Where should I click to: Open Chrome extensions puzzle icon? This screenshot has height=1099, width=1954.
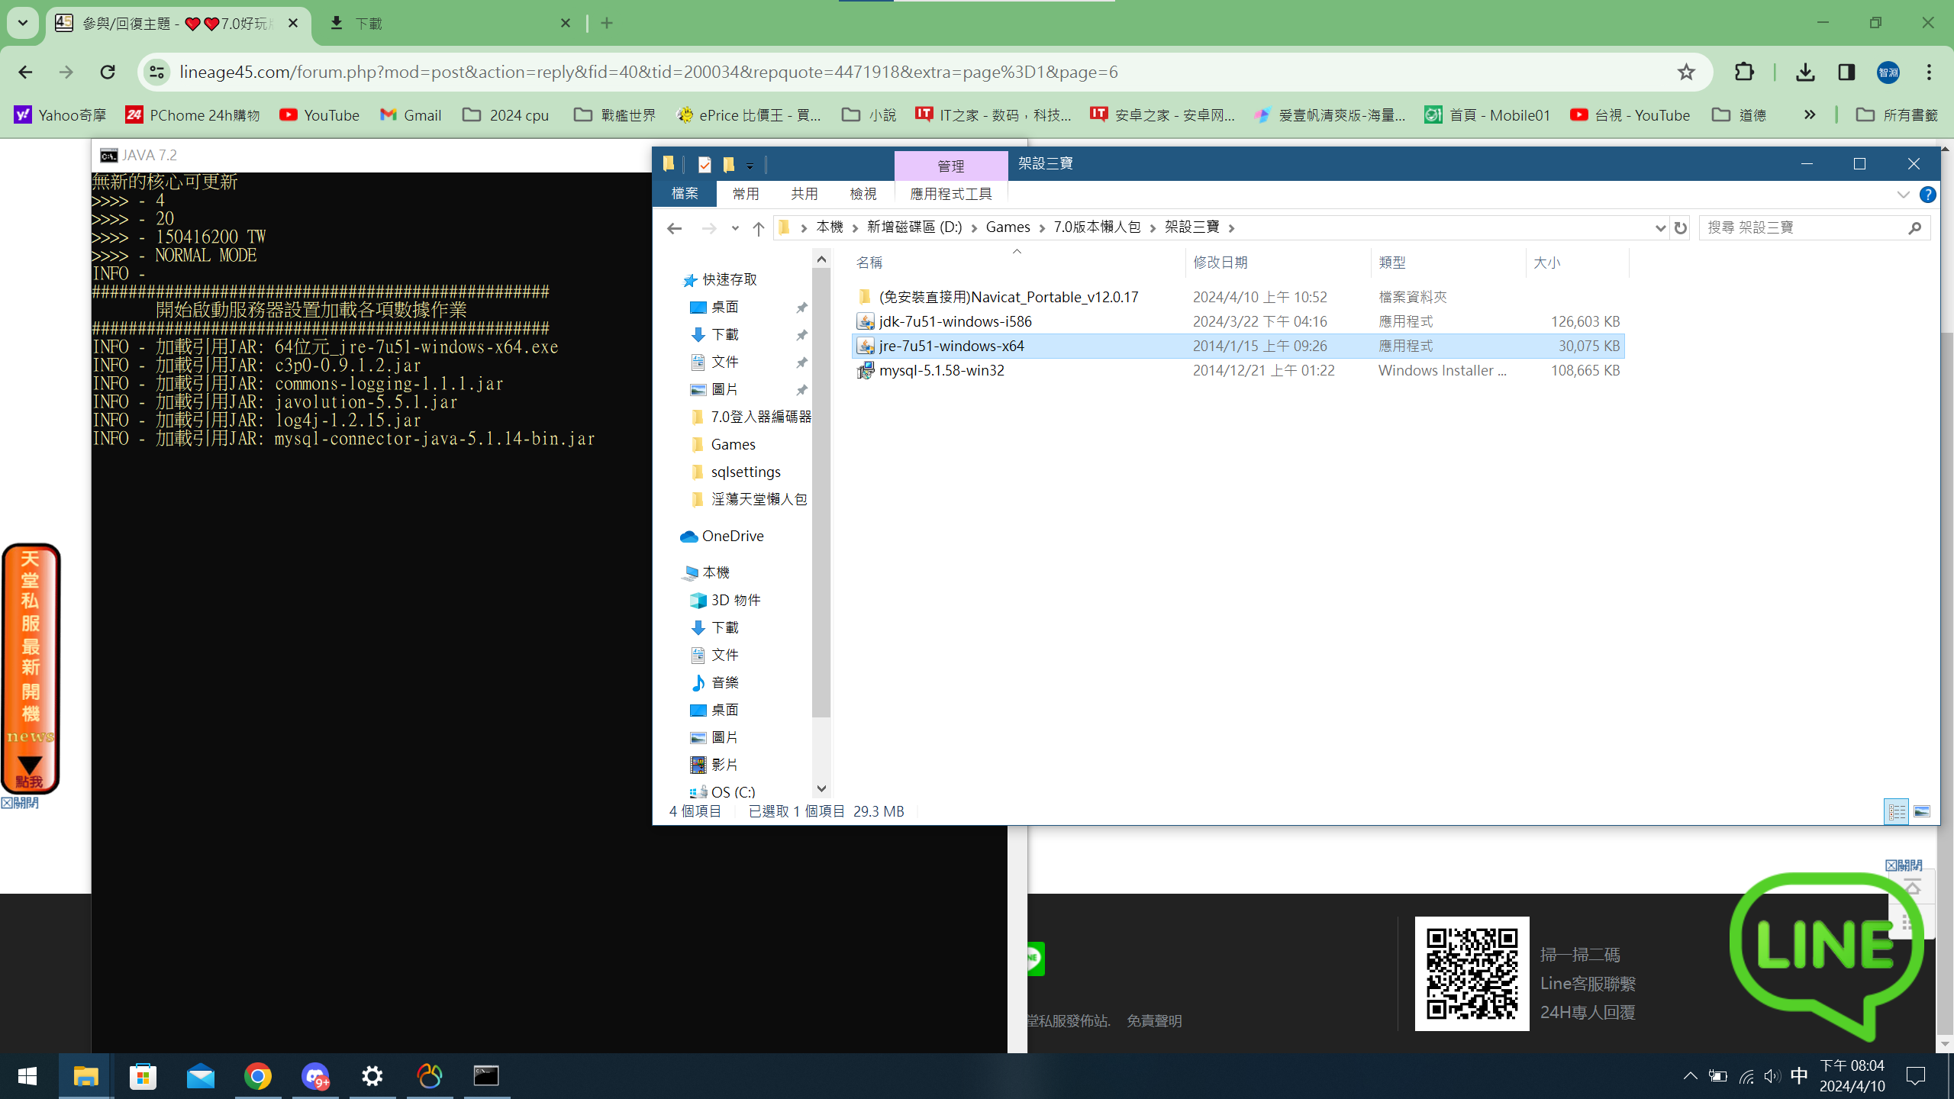tap(1744, 72)
